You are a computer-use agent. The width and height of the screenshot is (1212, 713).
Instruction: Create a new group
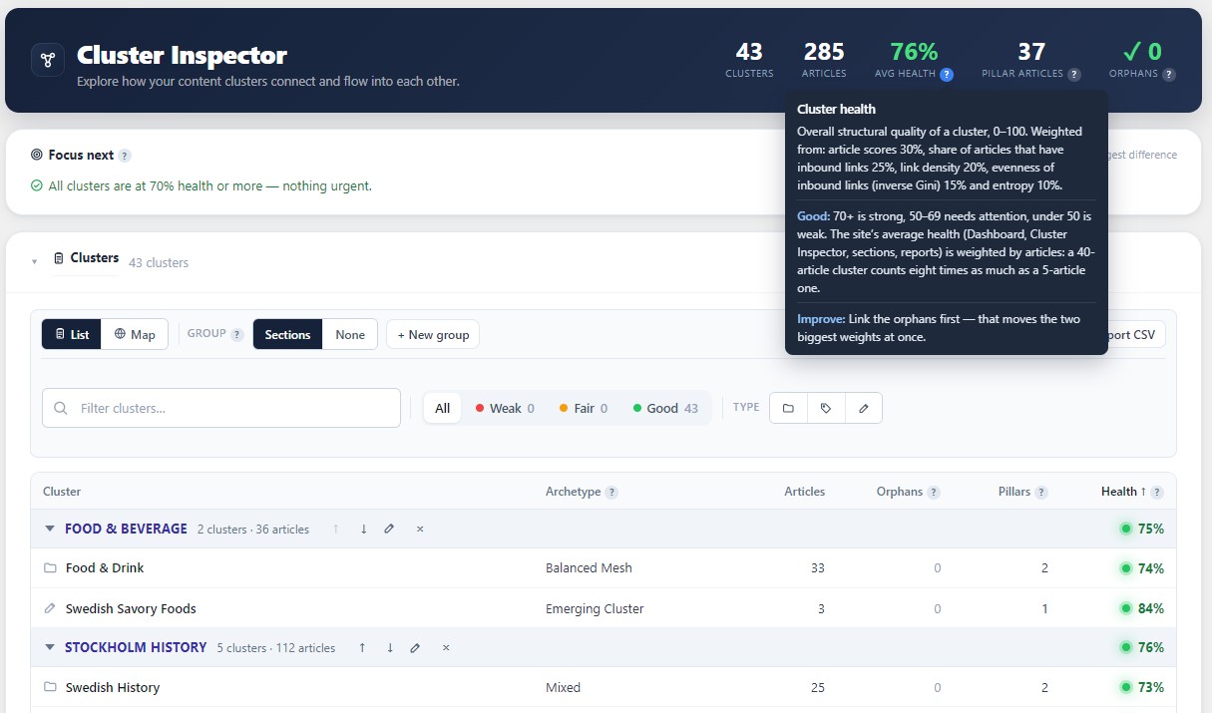433,334
